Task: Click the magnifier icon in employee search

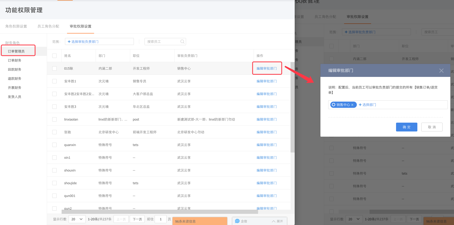Action: [x=182, y=42]
